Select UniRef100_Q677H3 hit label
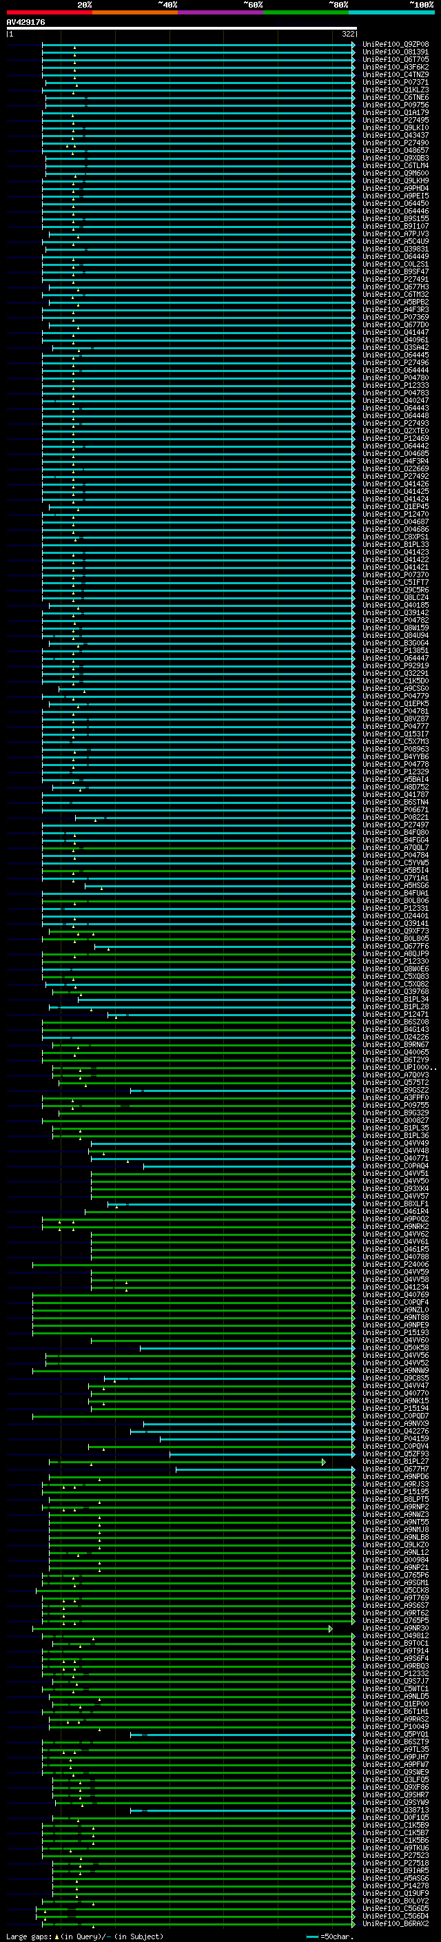 (x=395, y=287)
